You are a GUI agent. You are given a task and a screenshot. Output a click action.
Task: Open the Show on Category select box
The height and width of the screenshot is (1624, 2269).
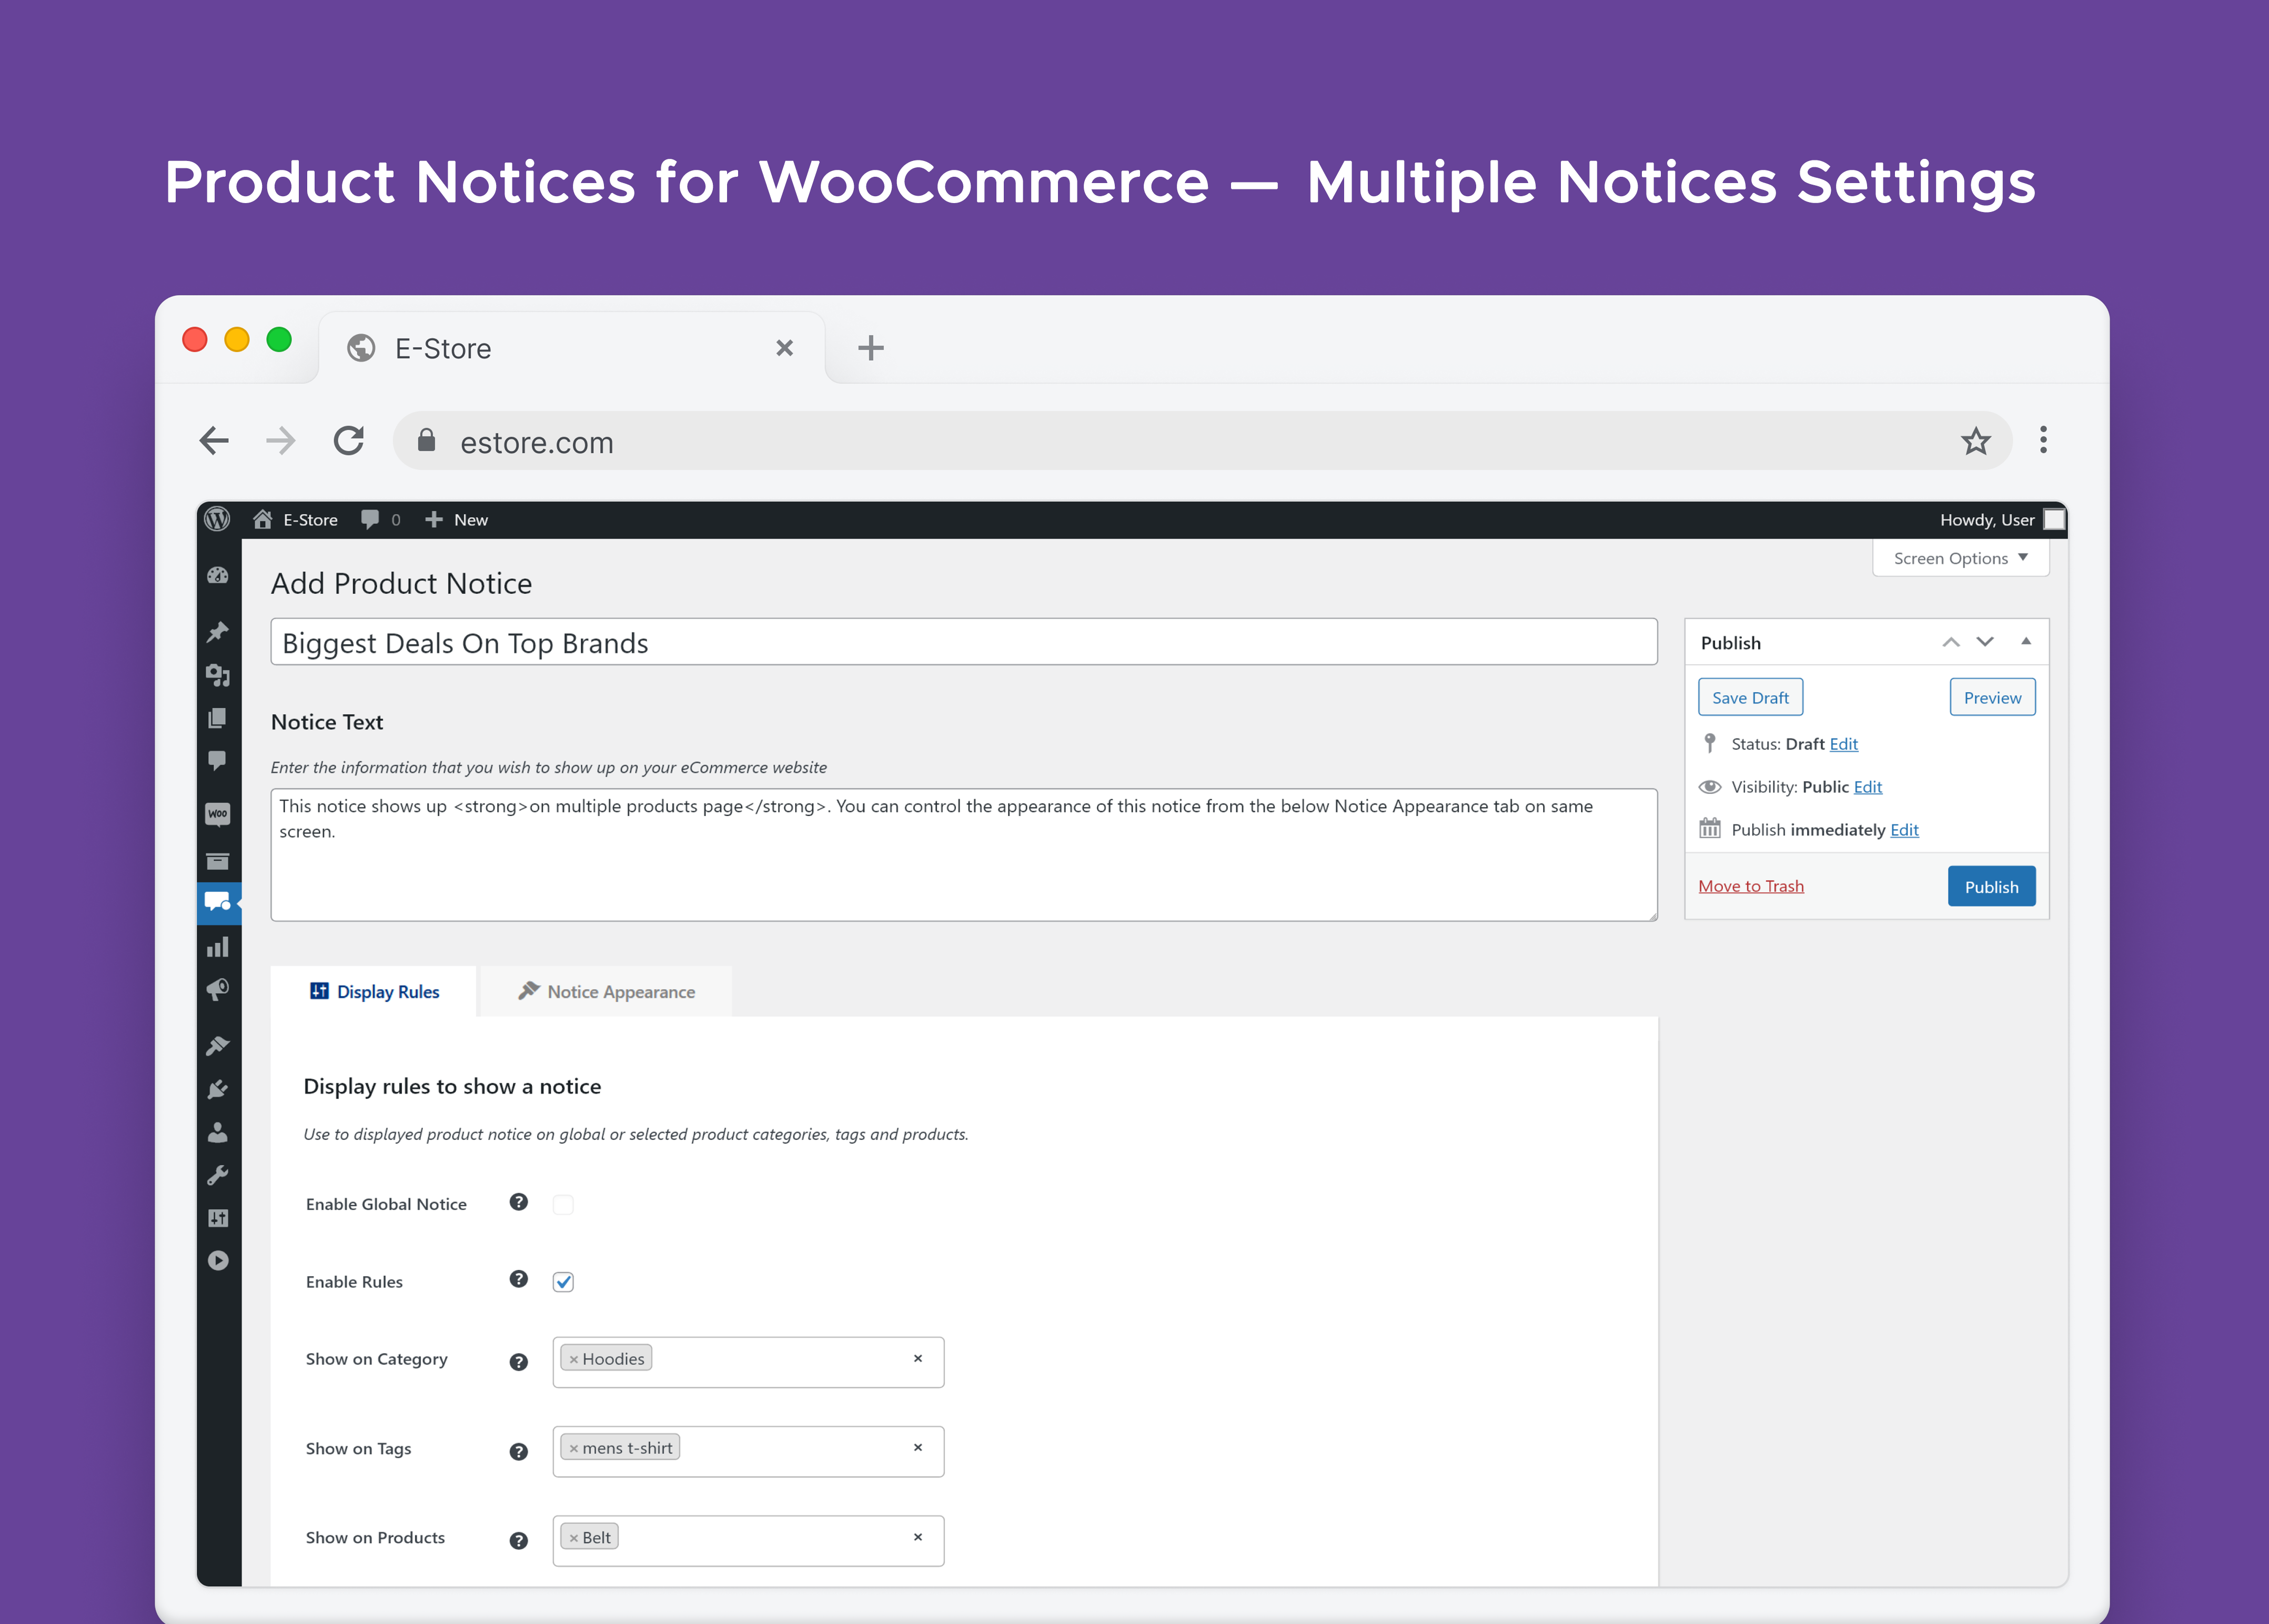[x=748, y=1362]
